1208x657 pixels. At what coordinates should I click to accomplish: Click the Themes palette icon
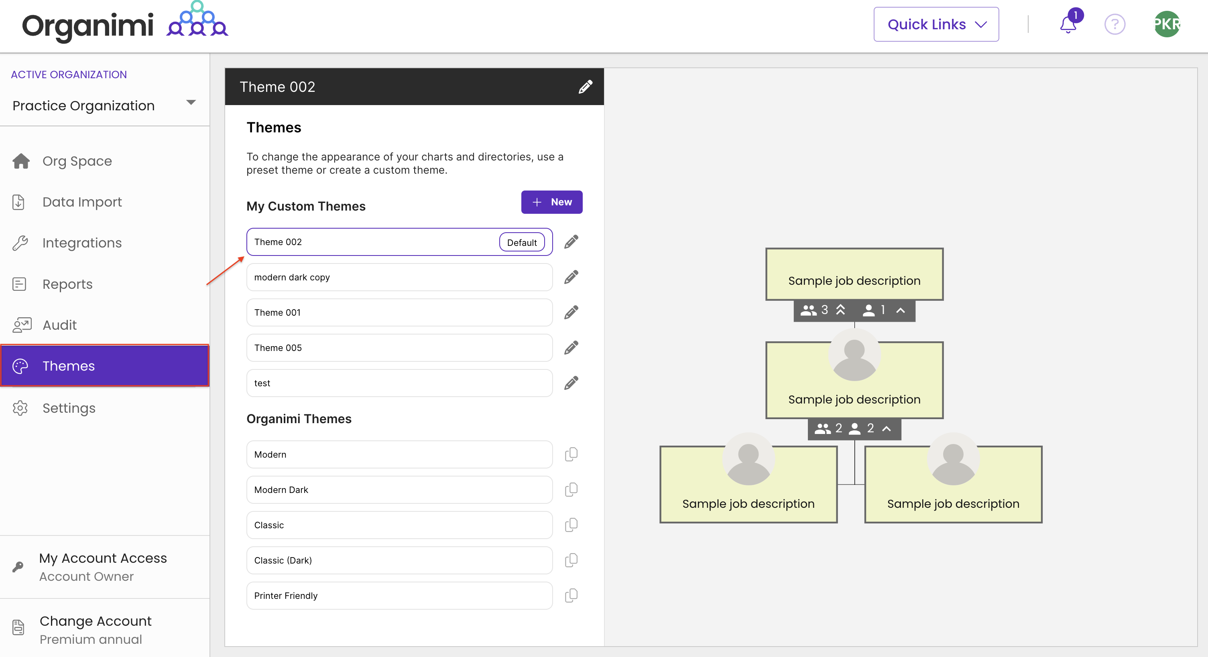[x=20, y=366]
